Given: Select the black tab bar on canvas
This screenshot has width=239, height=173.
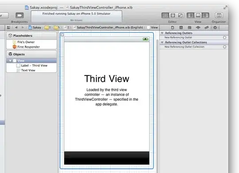Looking at the screenshot, I should 107,158.
